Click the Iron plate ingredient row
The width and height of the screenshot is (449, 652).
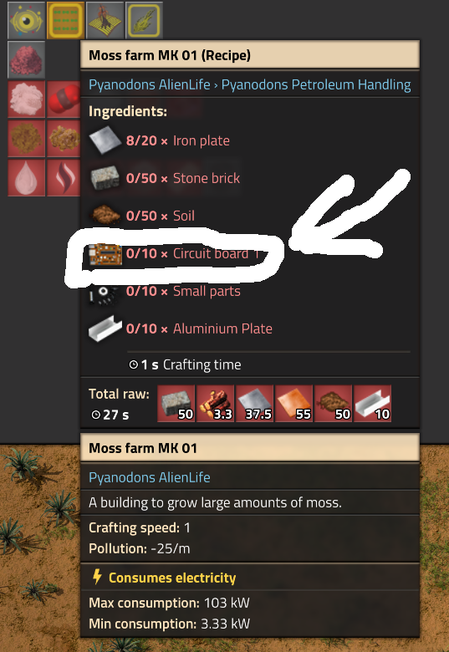pyautogui.click(x=249, y=140)
